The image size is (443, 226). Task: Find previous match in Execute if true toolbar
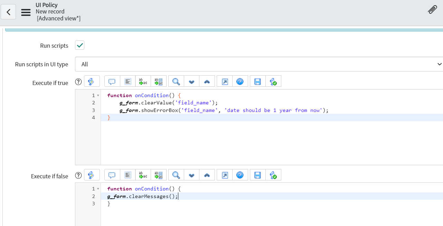207,82
